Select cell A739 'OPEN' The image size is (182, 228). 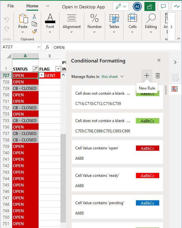point(25,146)
